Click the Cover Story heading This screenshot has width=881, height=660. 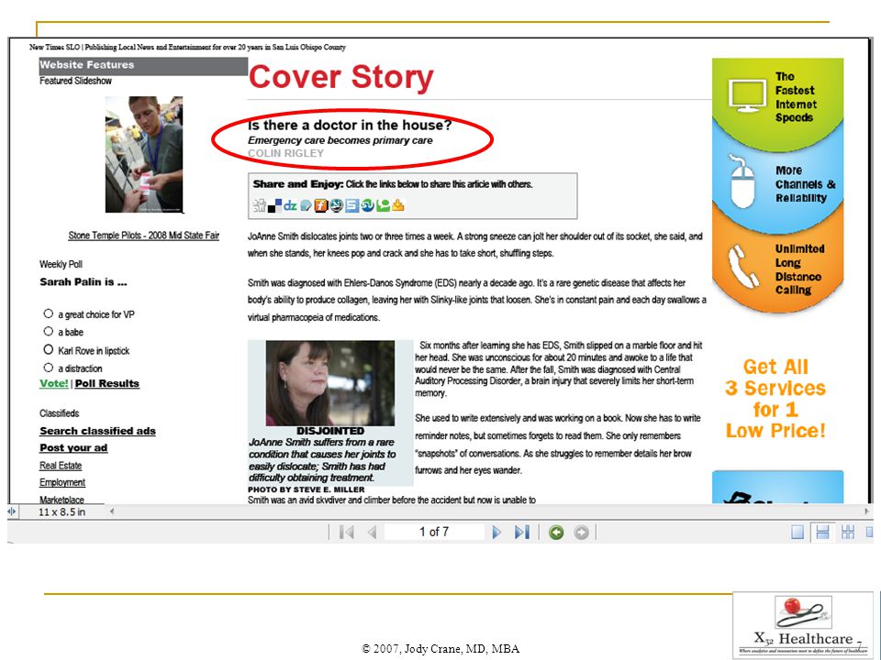[x=341, y=77]
